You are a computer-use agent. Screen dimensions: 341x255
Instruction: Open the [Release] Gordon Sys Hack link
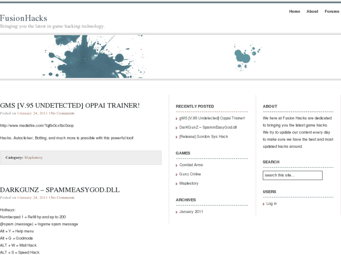point(204,137)
